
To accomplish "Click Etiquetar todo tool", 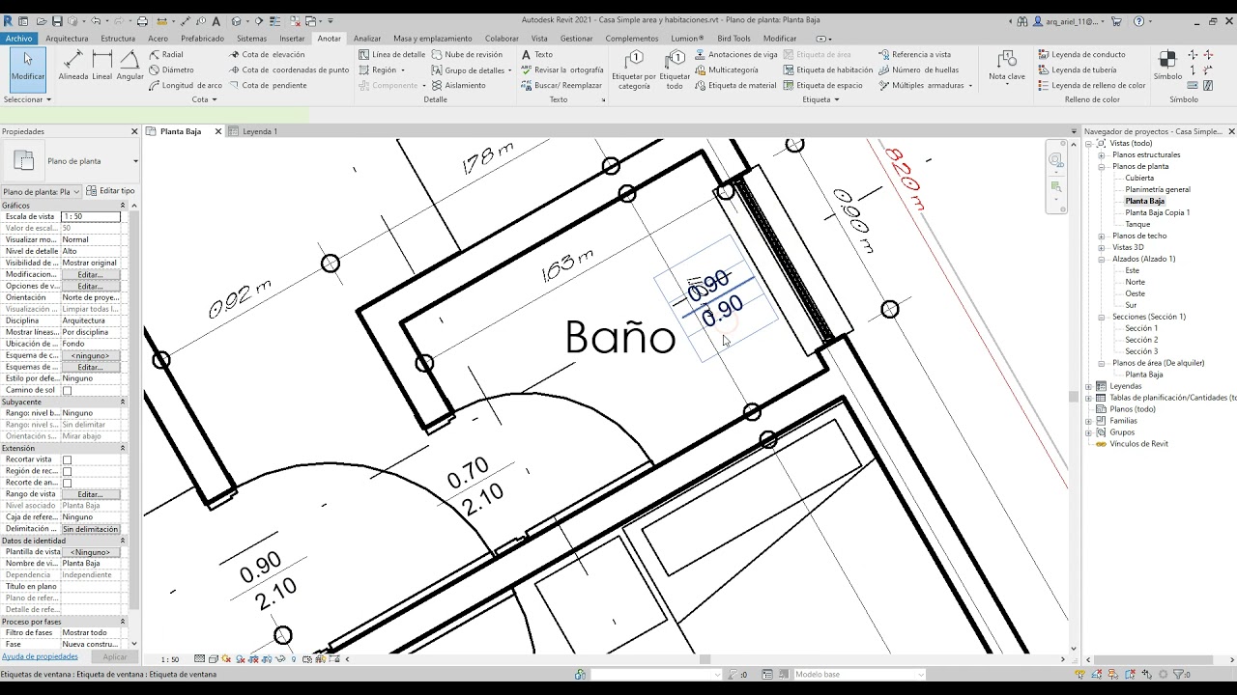I will (x=675, y=69).
